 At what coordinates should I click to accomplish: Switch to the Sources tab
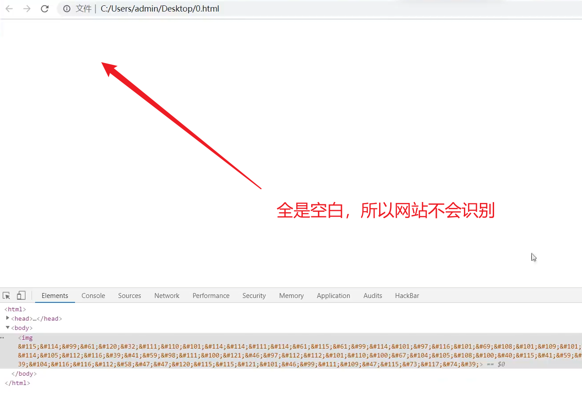tap(129, 296)
